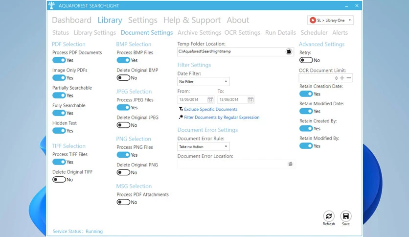409x237 pixels.
Task: Switch to the Dashboard tab
Action: tap(72, 20)
